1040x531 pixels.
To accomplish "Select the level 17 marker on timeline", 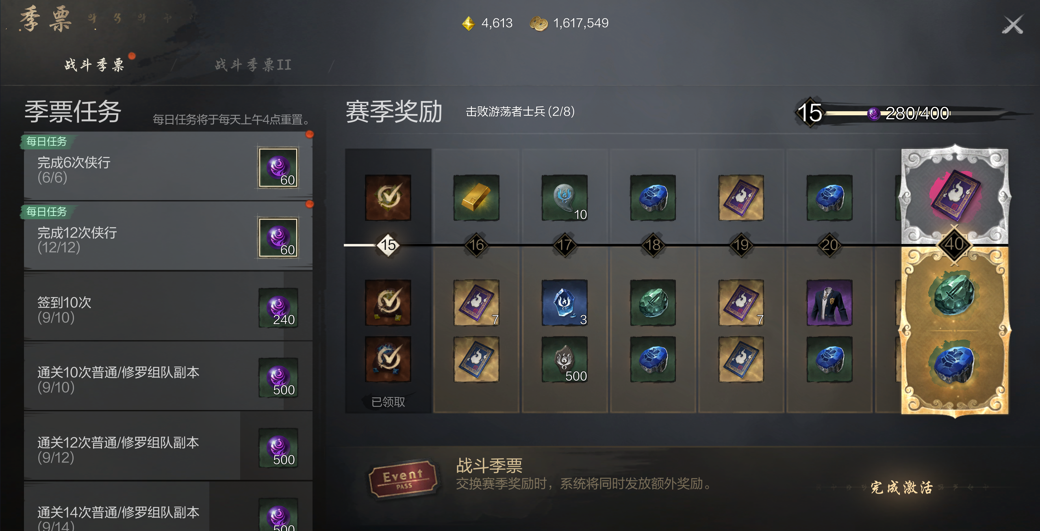I will click(565, 245).
